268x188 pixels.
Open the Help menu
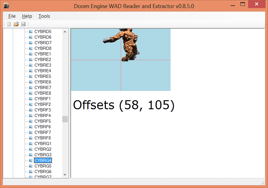(x=27, y=16)
